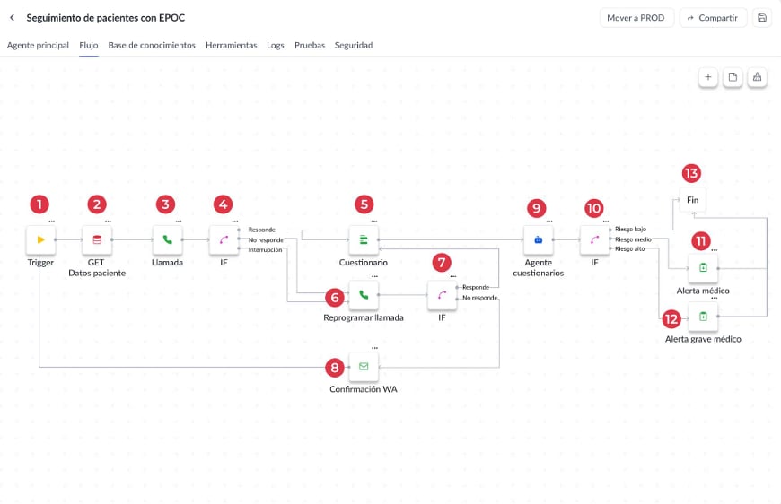The image size is (781, 504).
Task: Click the Datos paciente label text
Action: [x=97, y=273]
